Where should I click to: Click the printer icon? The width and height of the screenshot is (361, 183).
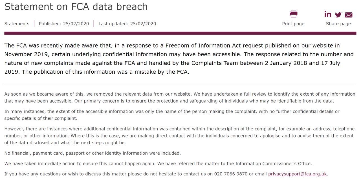[x=294, y=14]
